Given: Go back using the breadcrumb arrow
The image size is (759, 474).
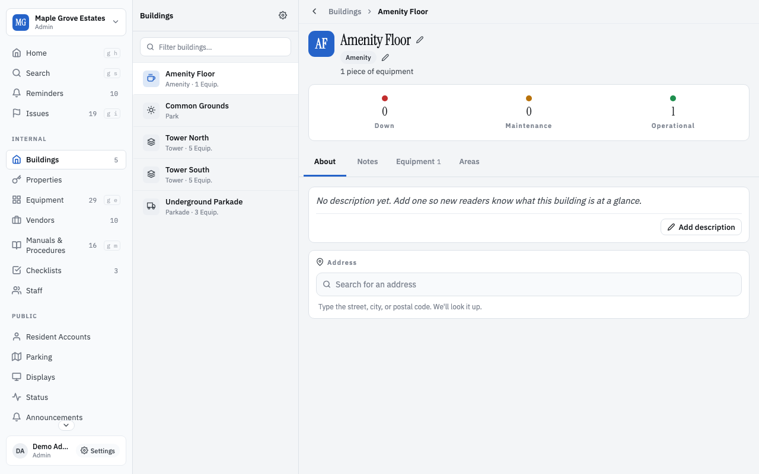Looking at the screenshot, I should pyautogui.click(x=314, y=11).
